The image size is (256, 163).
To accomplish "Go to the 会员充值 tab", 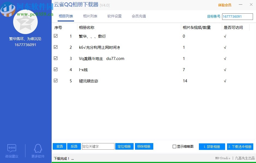I will coord(139,16).
